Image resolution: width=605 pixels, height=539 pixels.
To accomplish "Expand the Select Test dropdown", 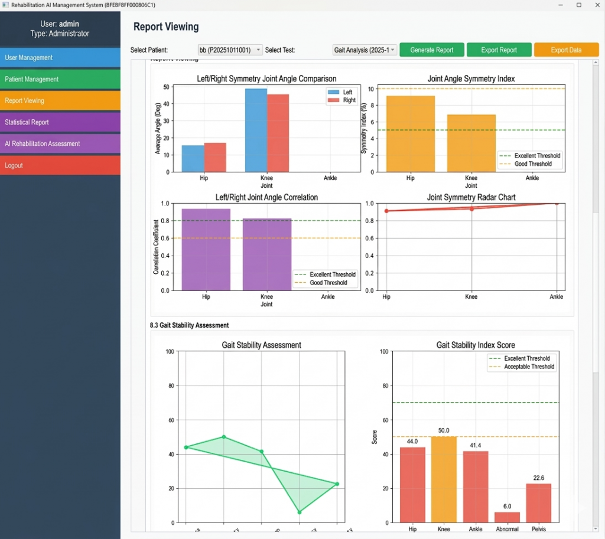I will 365,50.
